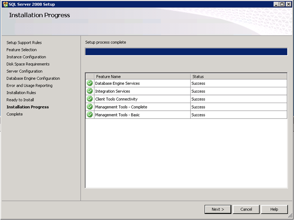The image size is (294, 220).
Task: Select Management Tools - Complete feature name
Action: 121,107
